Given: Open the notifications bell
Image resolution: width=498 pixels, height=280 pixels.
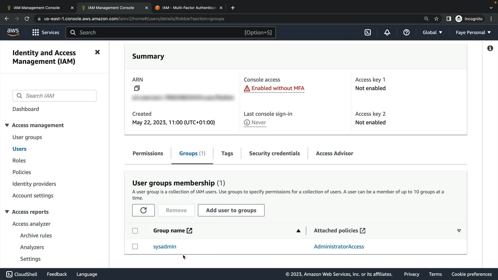Looking at the screenshot, I should 387,32.
